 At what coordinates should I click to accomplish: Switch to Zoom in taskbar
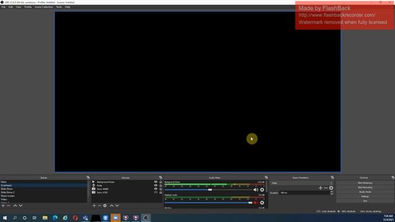(115, 218)
